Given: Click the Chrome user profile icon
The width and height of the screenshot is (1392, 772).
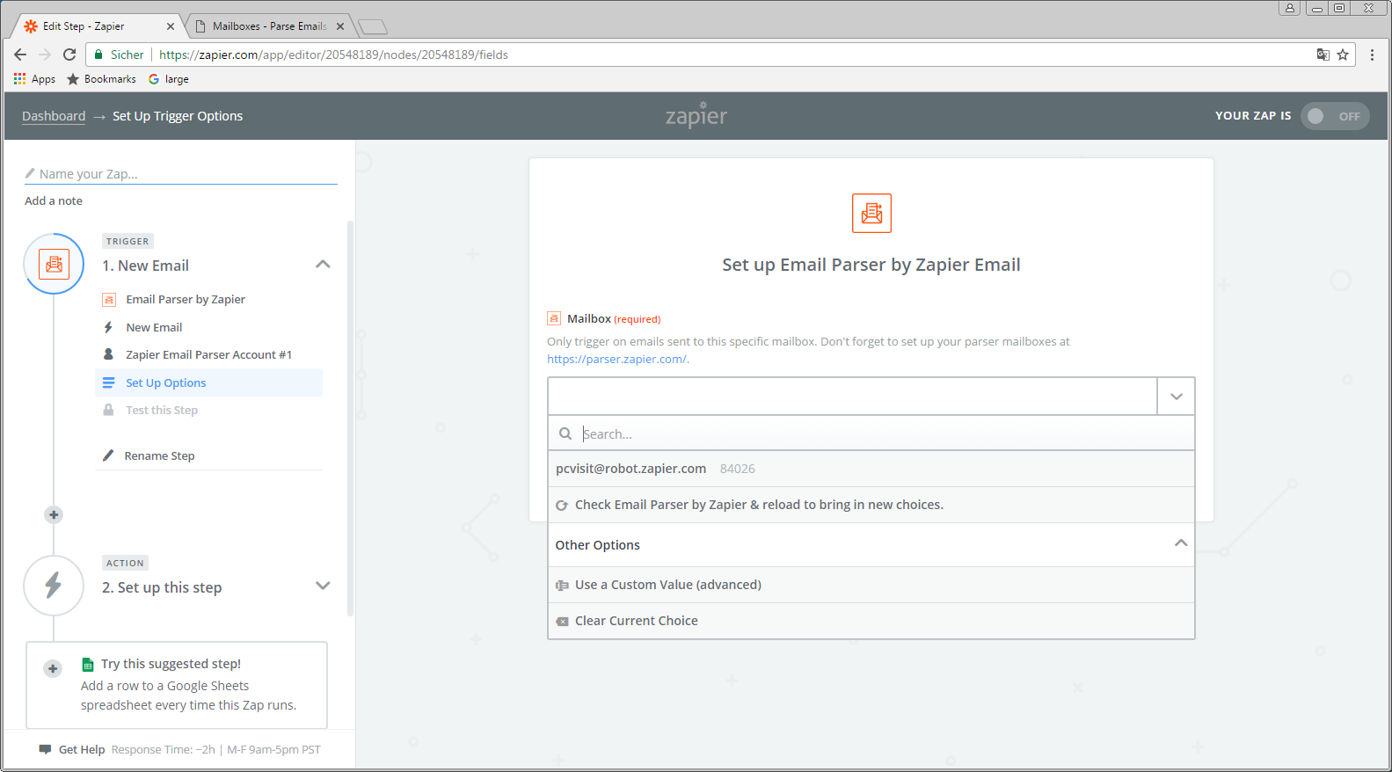Looking at the screenshot, I should click(x=1290, y=8).
